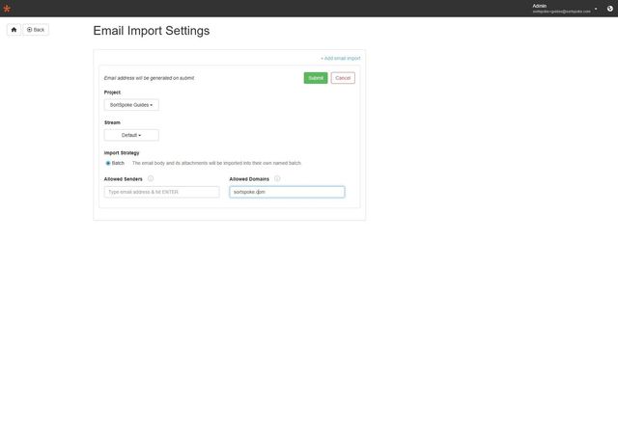Click the Batch description text
The width and height of the screenshot is (618, 425).
click(216, 163)
